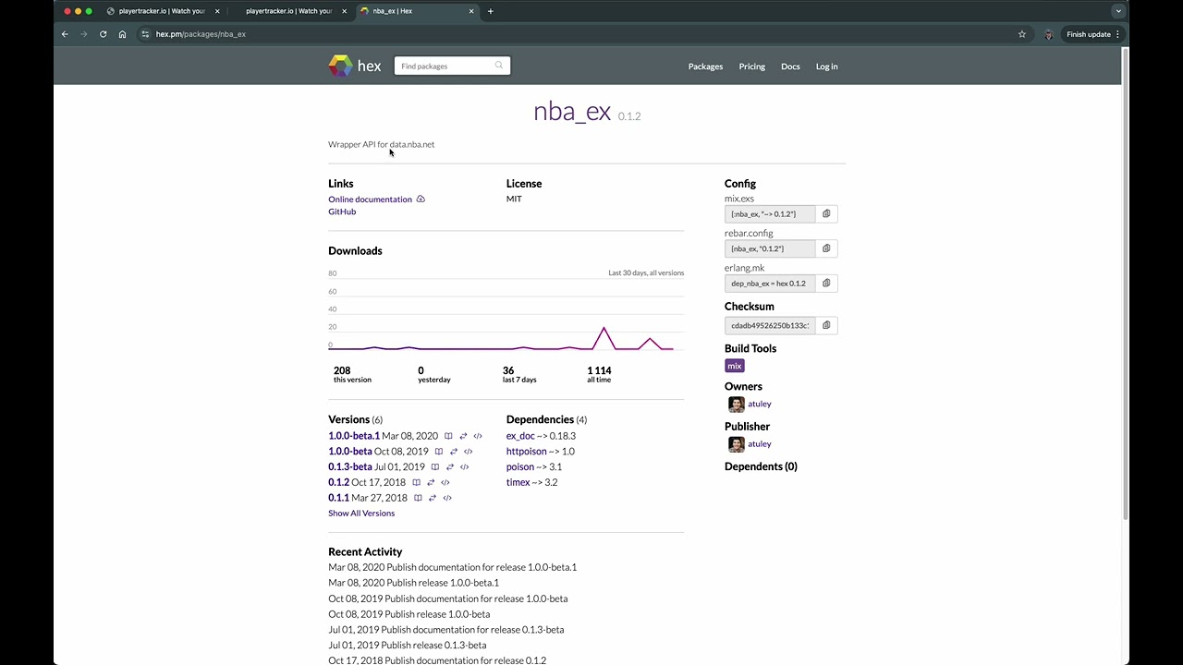The width and height of the screenshot is (1183, 665).
Task: Expand the browser tab search dropdown
Action: tap(1118, 11)
